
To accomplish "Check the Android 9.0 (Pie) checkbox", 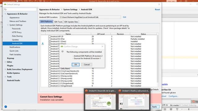I will click(49, 39).
